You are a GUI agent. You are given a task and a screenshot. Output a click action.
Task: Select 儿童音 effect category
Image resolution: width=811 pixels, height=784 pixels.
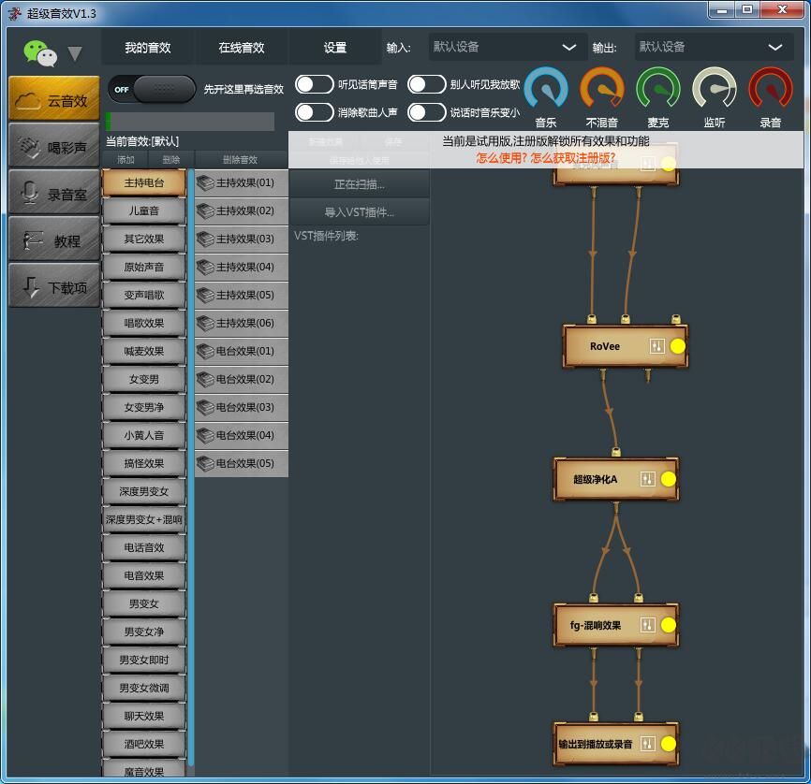143,211
